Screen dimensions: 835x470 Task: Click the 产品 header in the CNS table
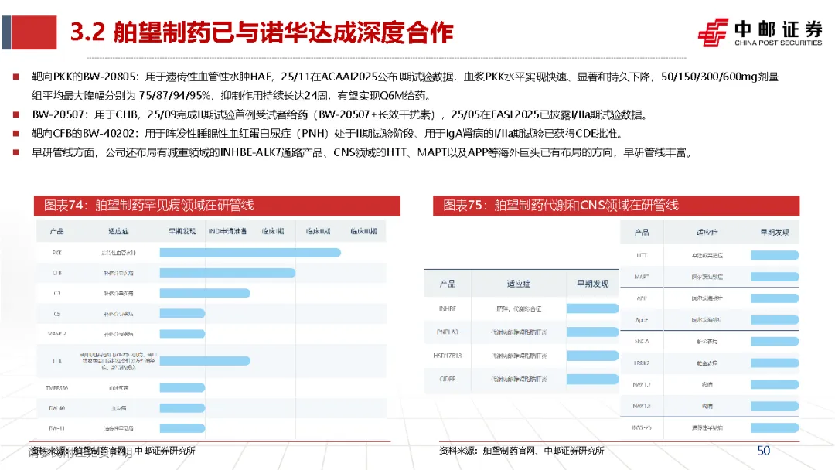click(x=642, y=233)
